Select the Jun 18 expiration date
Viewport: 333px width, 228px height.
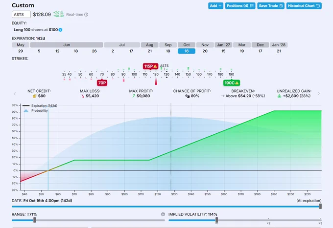[76, 51]
